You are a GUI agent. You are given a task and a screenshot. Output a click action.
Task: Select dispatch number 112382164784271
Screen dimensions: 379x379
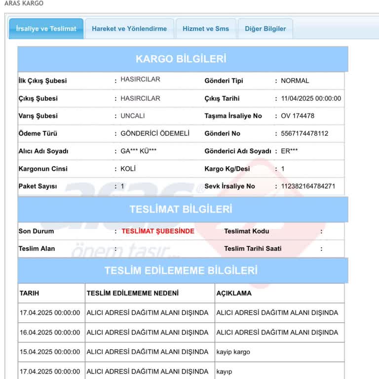(308, 186)
